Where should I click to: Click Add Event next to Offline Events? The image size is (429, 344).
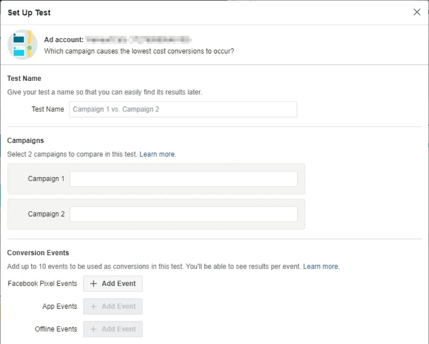click(113, 329)
